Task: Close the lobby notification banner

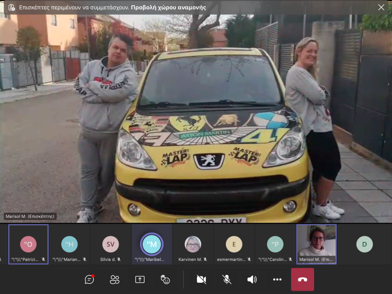Action: [381, 7]
